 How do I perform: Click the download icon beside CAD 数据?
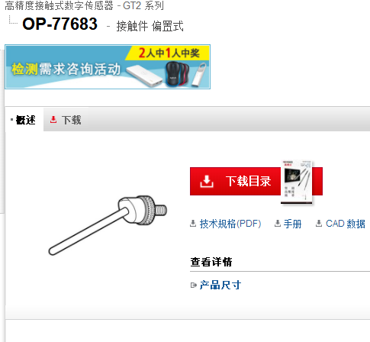pyautogui.click(x=319, y=224)
